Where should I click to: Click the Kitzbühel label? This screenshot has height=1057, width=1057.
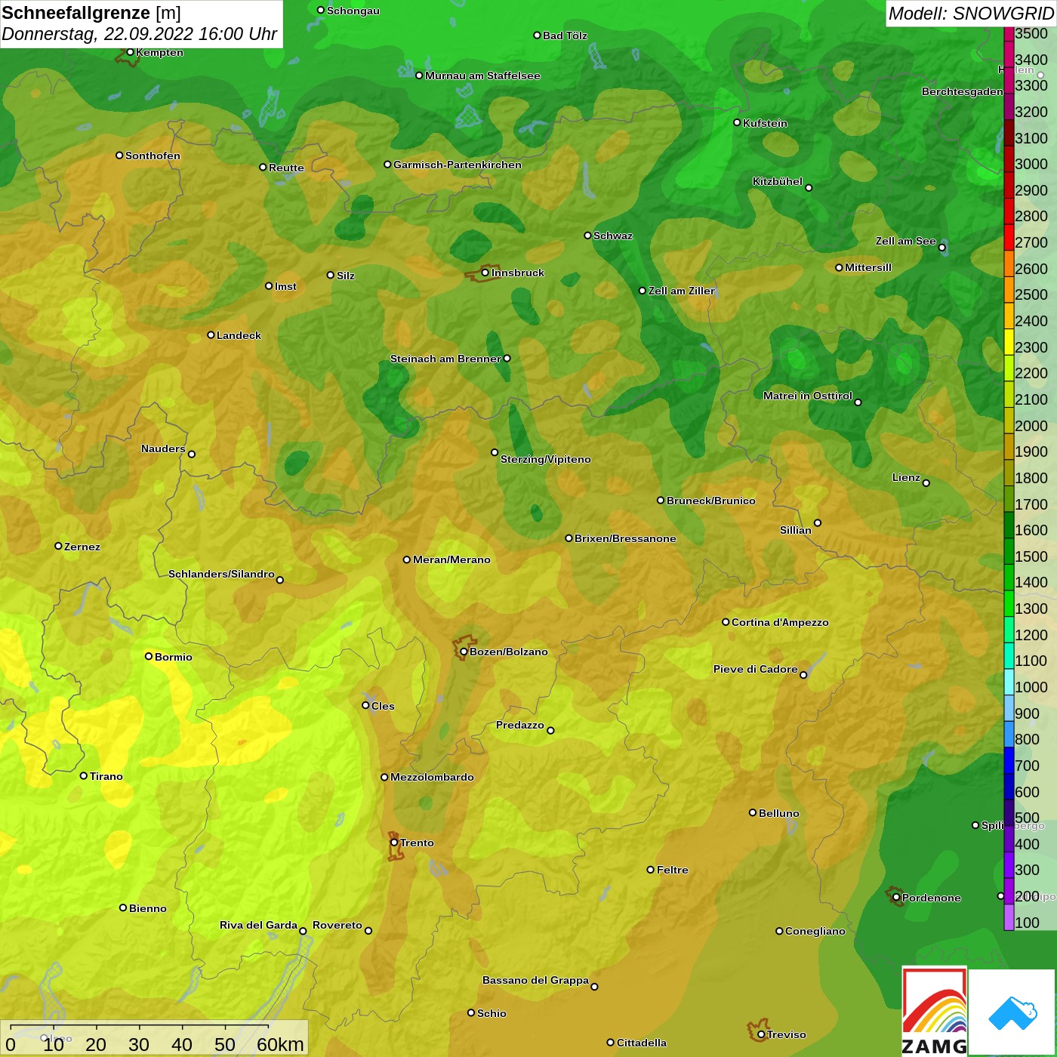tap(778, 181)
